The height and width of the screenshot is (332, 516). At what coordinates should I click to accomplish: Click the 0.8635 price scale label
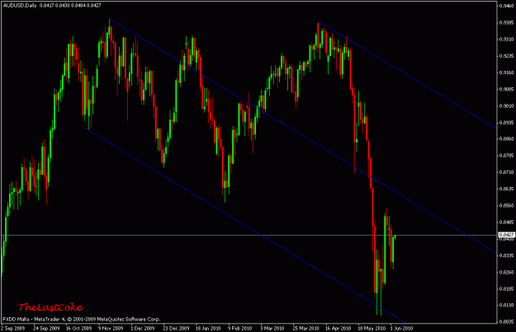(x=507, y=189)
